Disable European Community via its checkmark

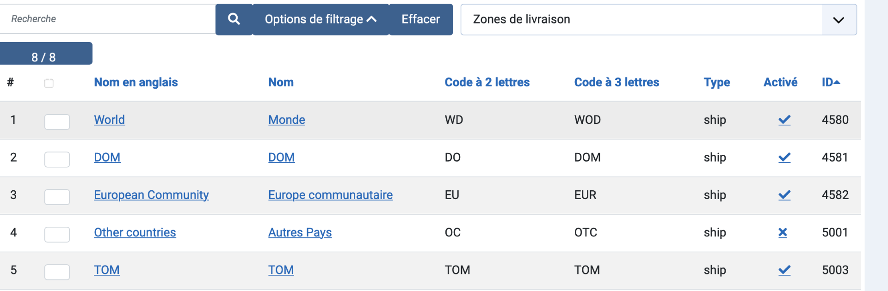click(784, 195)
